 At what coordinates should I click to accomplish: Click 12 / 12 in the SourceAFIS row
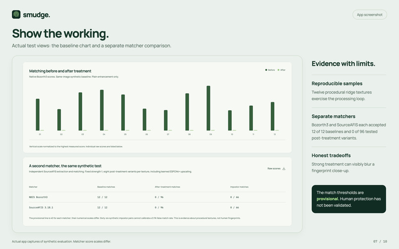102,207
